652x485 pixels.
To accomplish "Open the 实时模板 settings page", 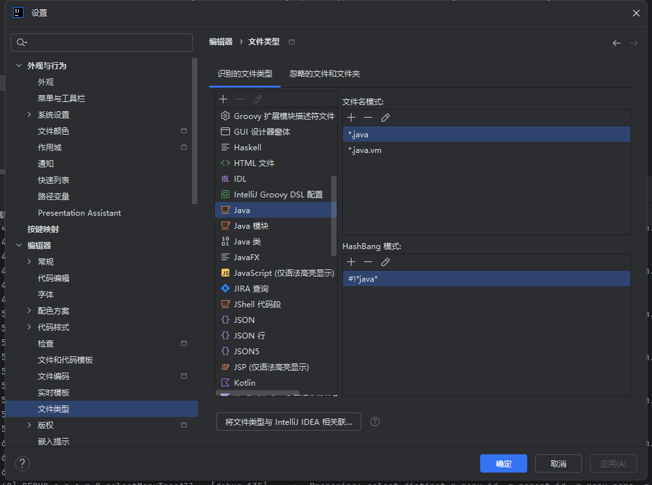I will coord(54,393).
